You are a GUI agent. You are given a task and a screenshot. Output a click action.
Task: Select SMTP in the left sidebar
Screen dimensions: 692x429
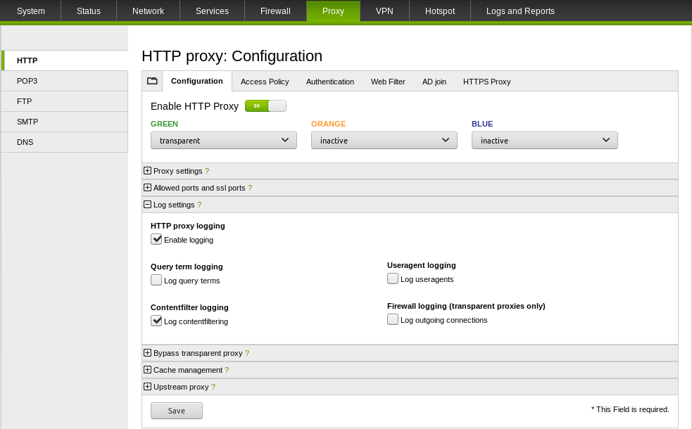pos(27,122)
